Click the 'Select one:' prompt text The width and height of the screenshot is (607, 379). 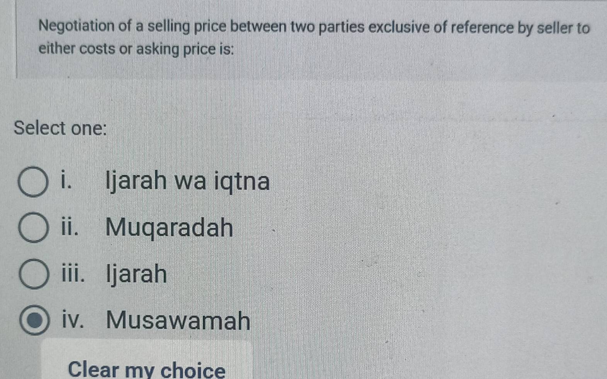pyautogui.click(x=60, y=128)
